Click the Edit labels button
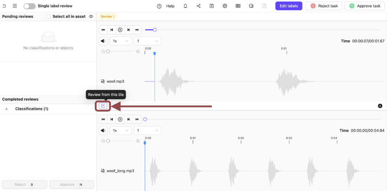The image size is (387, 191). [x=289, y=6]
